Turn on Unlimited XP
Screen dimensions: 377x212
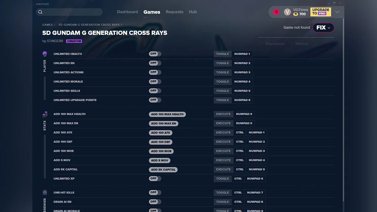coord(155,178)
